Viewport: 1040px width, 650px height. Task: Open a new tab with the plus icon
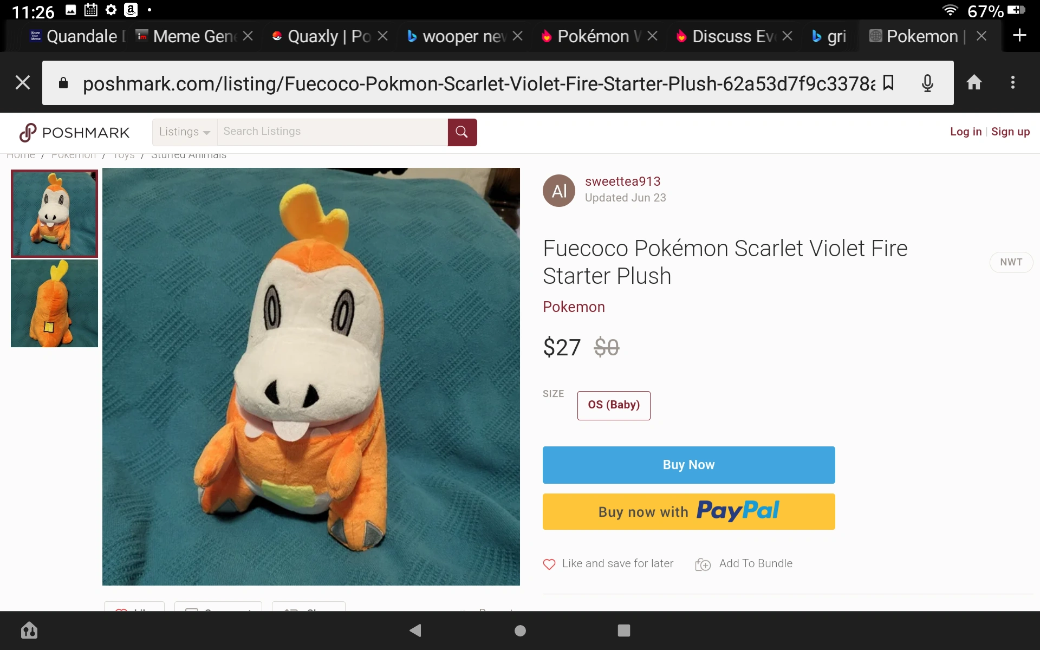point(1020,36)
